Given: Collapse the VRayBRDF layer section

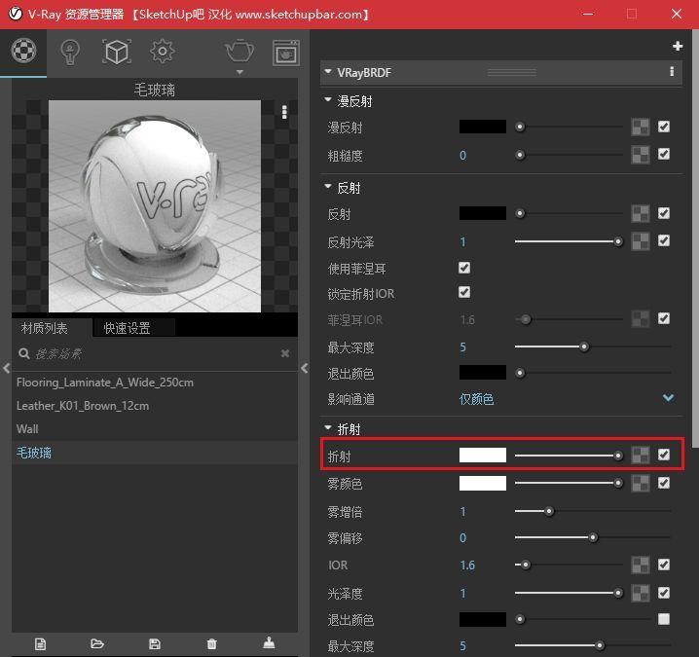Looking at the screenshot, I should pos(328,71).
